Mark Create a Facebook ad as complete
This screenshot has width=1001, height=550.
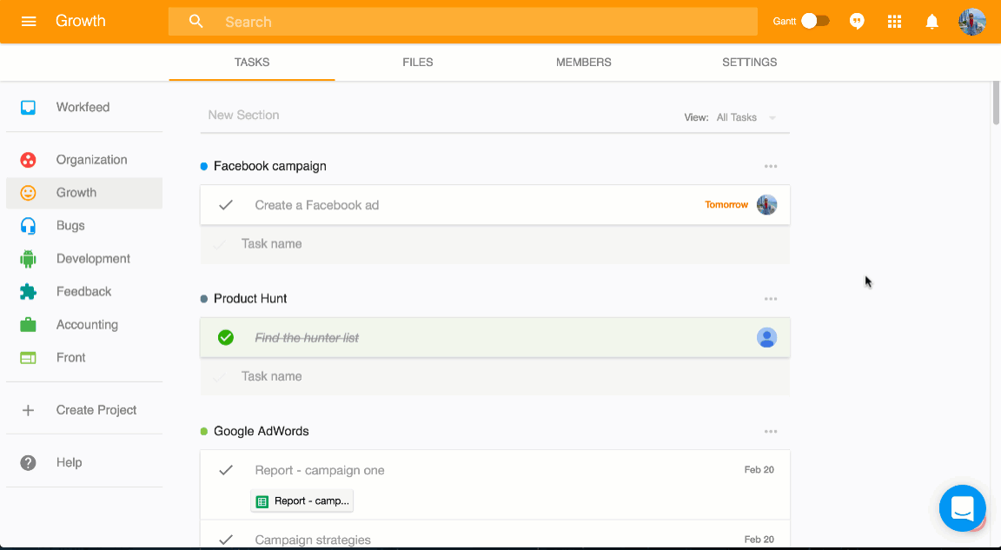tap(225, 205)
